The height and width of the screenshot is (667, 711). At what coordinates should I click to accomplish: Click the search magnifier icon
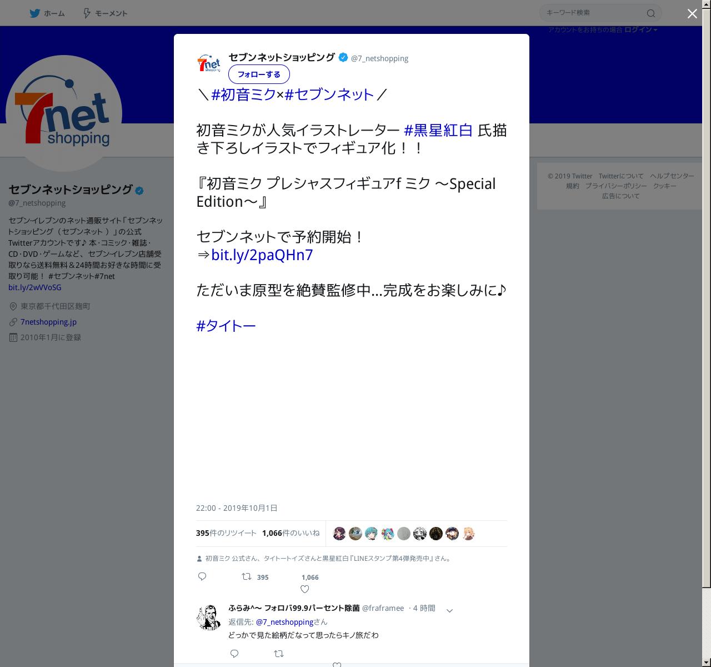tap(651, 13)
